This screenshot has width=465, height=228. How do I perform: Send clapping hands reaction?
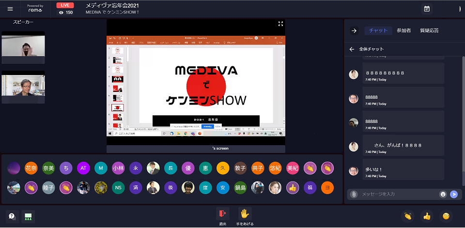(x=408, y=216)
